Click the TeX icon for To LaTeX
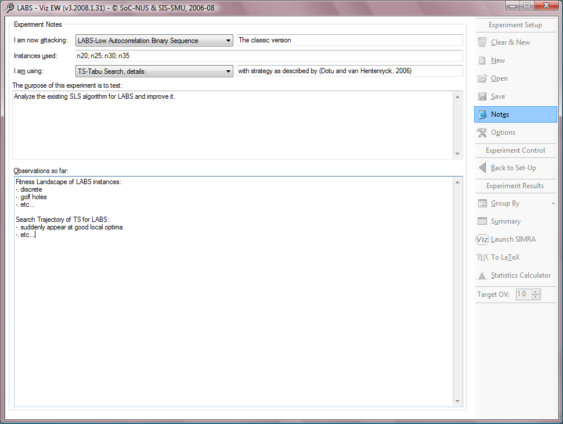Viewport: 563px width, 424px height. pyautogui.click(x=482, y=257)
